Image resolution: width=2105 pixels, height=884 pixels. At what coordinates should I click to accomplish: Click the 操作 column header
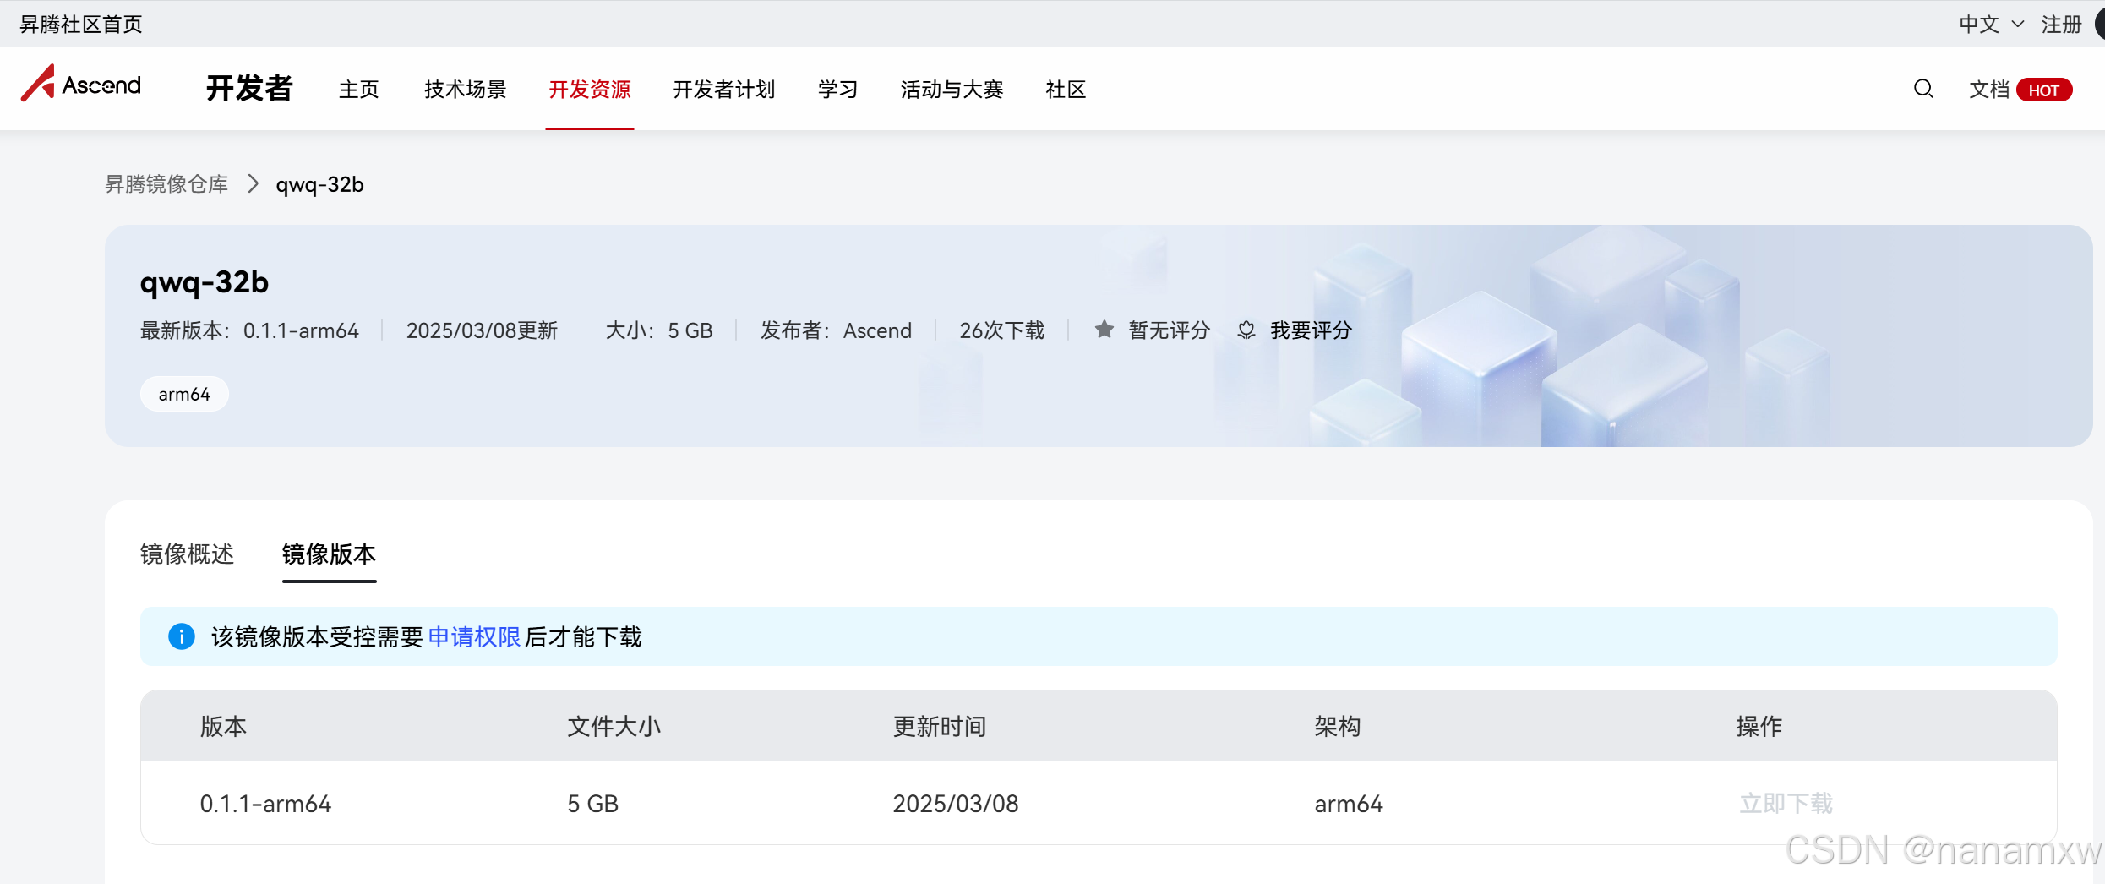pyautogui.click(x=1759, y=726)
